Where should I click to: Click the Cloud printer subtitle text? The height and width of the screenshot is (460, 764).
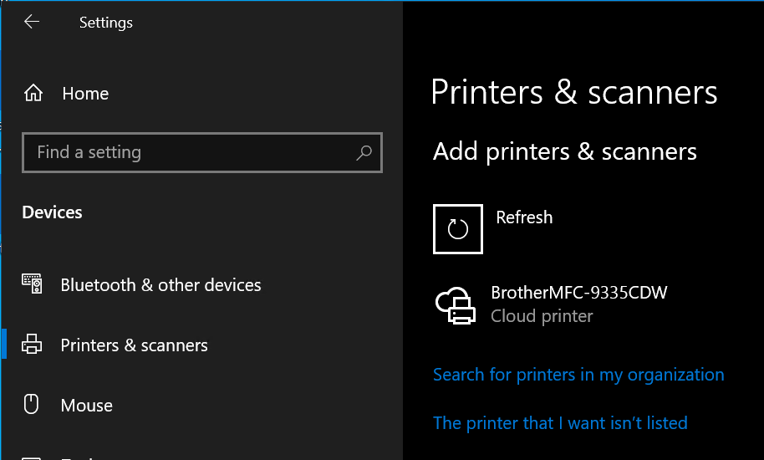(542, 316)
